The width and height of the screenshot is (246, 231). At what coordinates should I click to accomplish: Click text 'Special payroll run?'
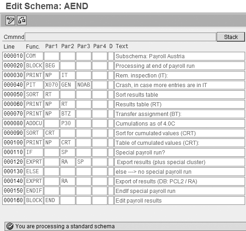point(140,153)
